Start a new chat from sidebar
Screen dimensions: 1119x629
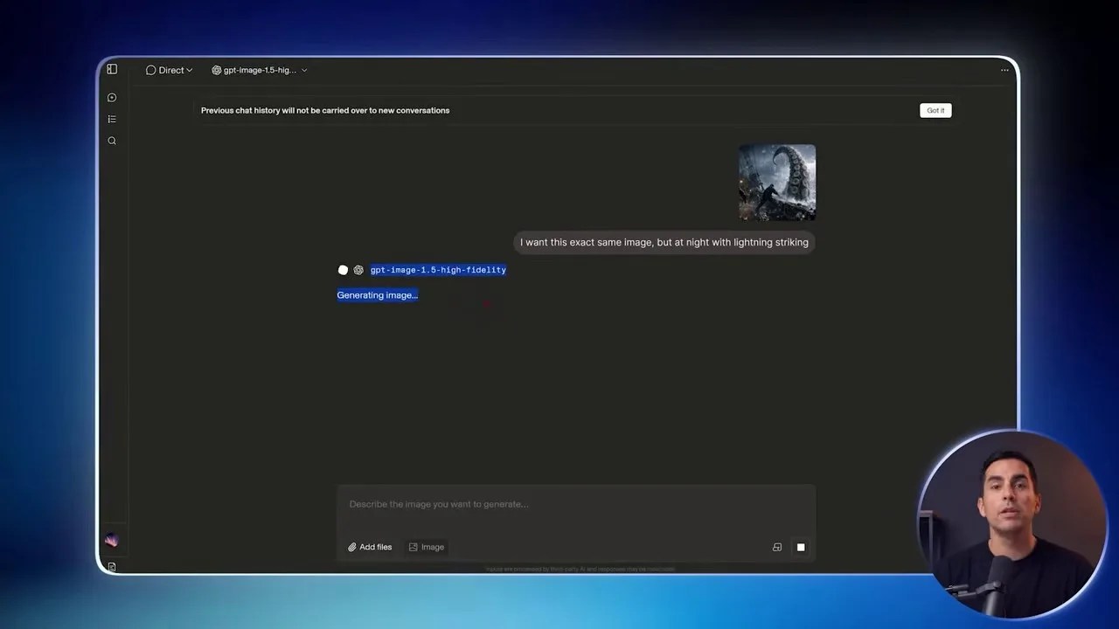click(112, 98)
